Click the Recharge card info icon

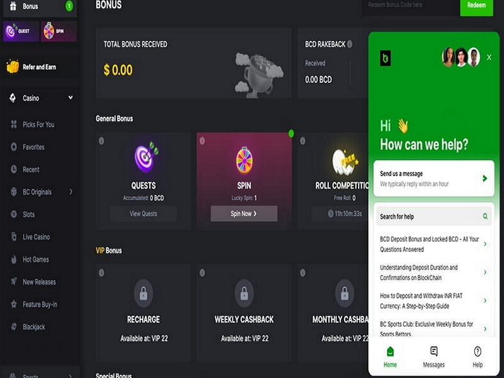point(101,273)
